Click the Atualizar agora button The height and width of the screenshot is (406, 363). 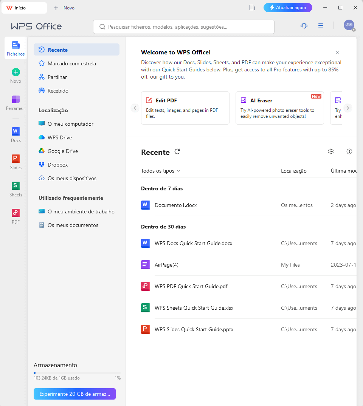(x=288, y=8)
